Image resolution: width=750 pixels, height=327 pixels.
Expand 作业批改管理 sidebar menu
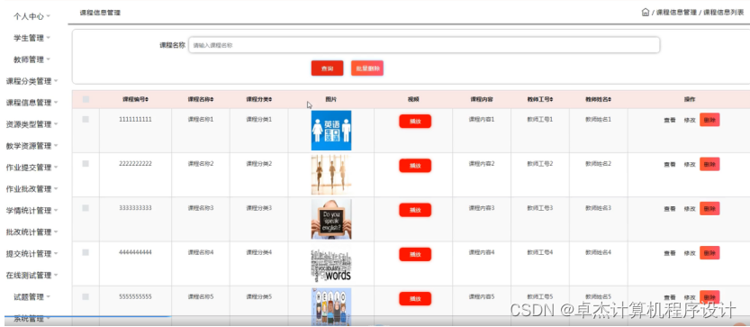(x=32, y=188)
